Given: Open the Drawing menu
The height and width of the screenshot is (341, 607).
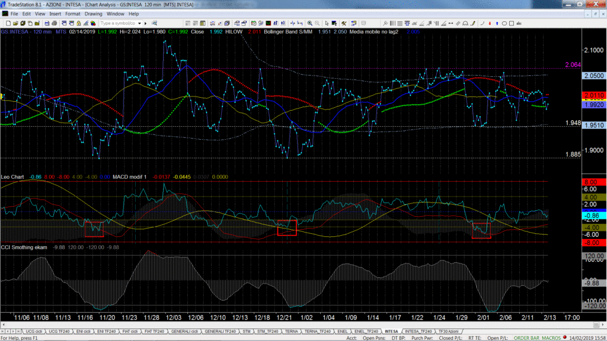Looking at the screenshot, I should point(93,14).
